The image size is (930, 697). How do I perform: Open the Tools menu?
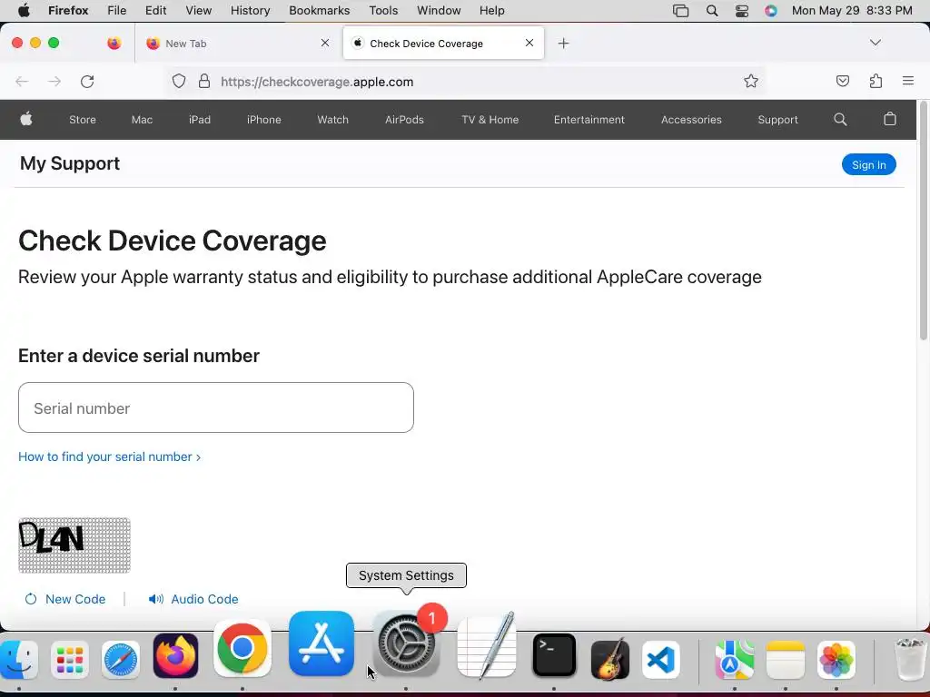tap(383, 11)
